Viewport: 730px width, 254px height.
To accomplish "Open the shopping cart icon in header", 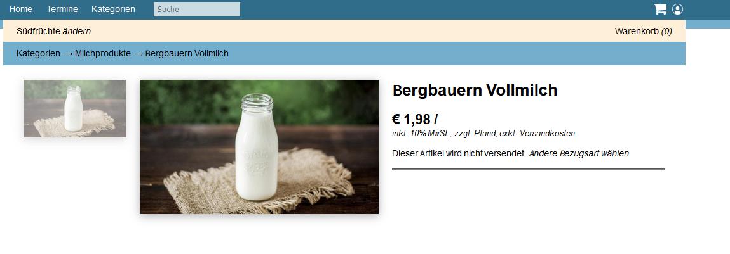I will (659, 10).
